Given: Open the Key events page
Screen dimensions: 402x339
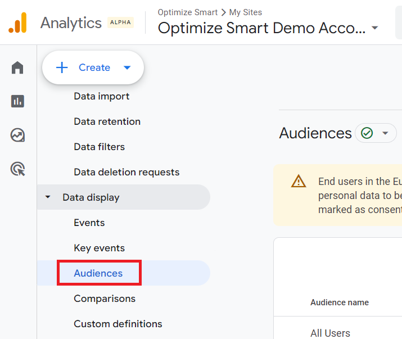Looking at the screenshot, I should pyautogui.click(x=99, y=248).
